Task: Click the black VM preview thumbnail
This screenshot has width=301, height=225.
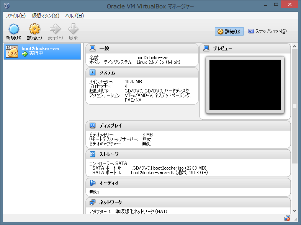Action: tap(245, 85)
